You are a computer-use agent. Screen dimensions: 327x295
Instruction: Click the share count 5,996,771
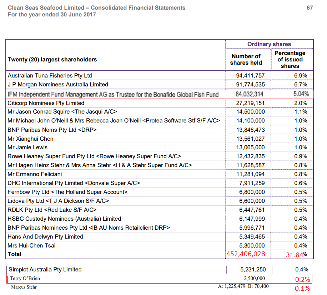[x=252, y=227]
